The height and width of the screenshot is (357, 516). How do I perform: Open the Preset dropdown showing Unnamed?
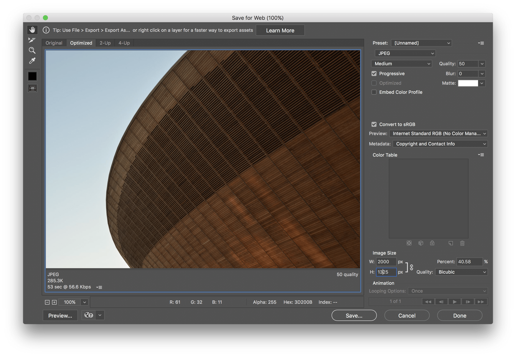[421, 43]
